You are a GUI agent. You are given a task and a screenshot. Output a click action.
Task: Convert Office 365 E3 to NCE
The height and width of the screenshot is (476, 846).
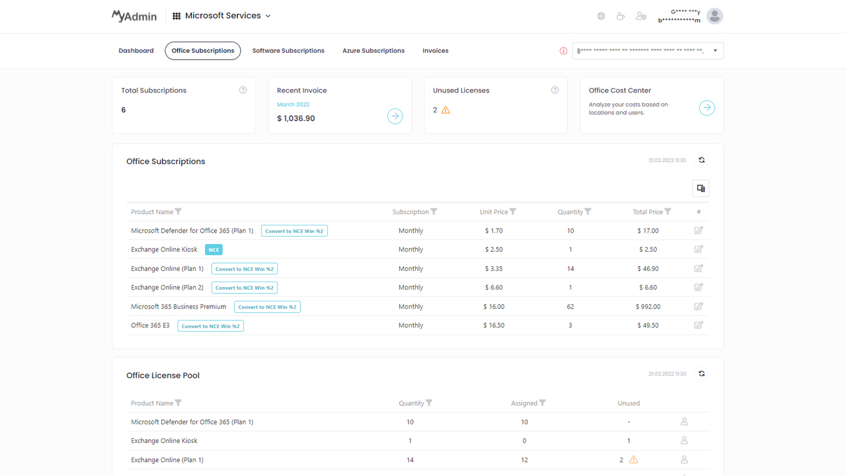click(x=211, y=326)
